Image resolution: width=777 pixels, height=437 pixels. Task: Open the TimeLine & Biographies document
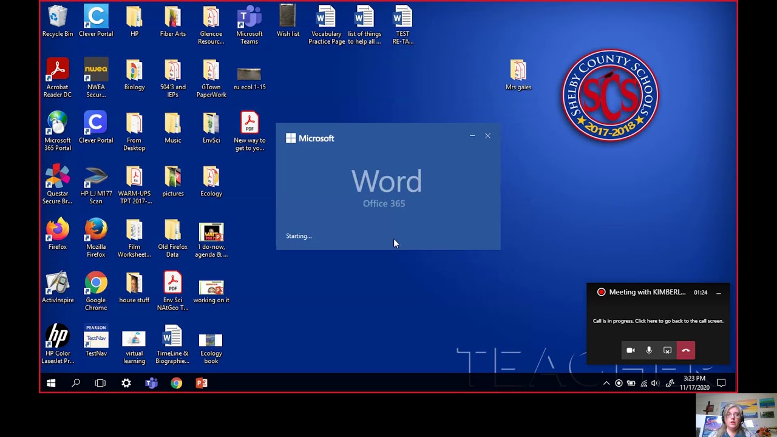tap(173, 344)
